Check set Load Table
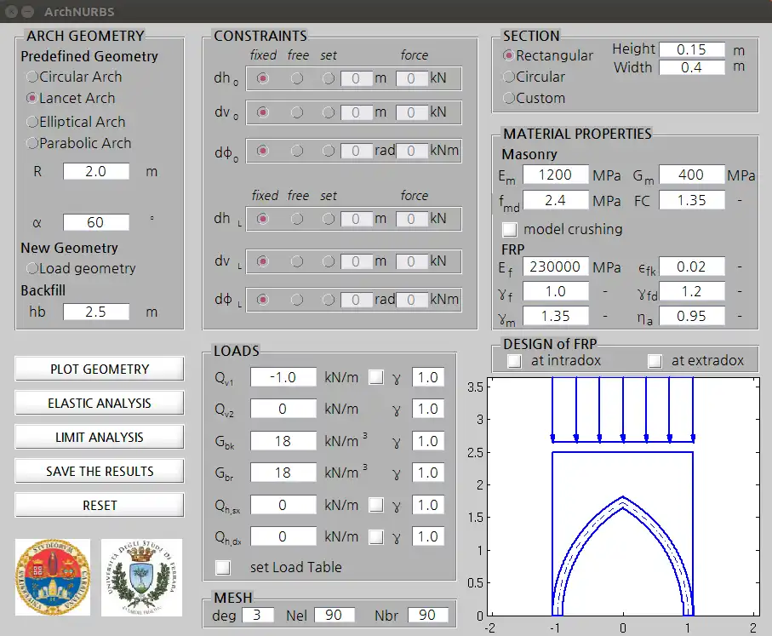Screen dimensions: 772x636 [222, 567]
